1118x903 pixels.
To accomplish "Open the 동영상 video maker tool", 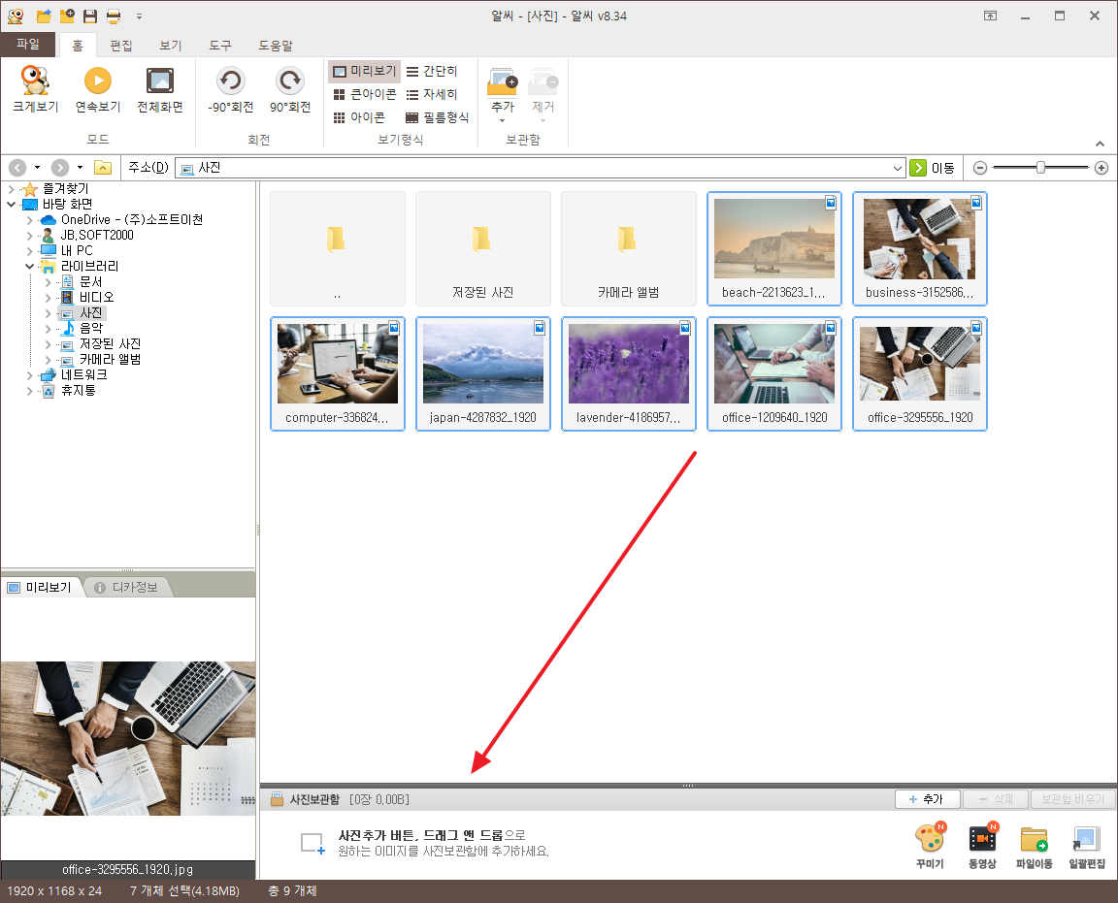I will 982,847.
